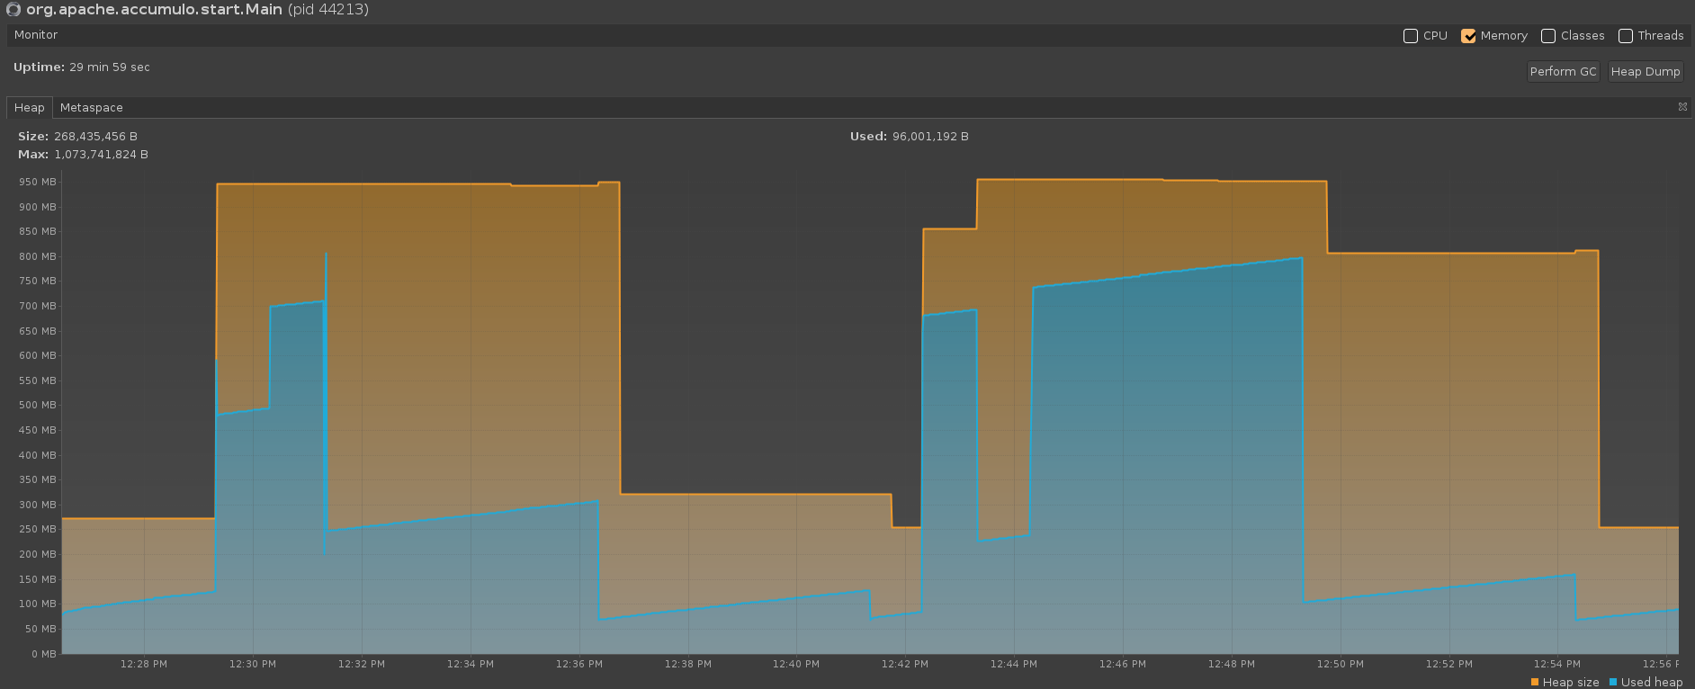Image resolution: width=1695 pixels, height=689 pixels.
Task: Click the 12:42 PM time axis label
Action: (904, 665)
